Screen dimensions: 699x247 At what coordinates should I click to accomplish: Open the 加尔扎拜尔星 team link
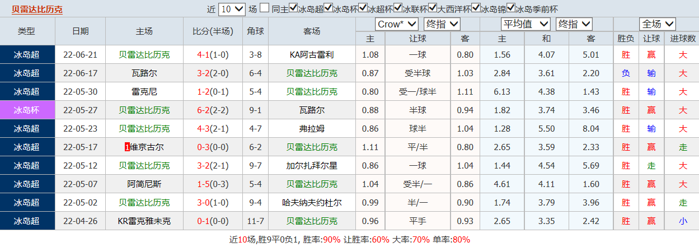coord(312,166)
